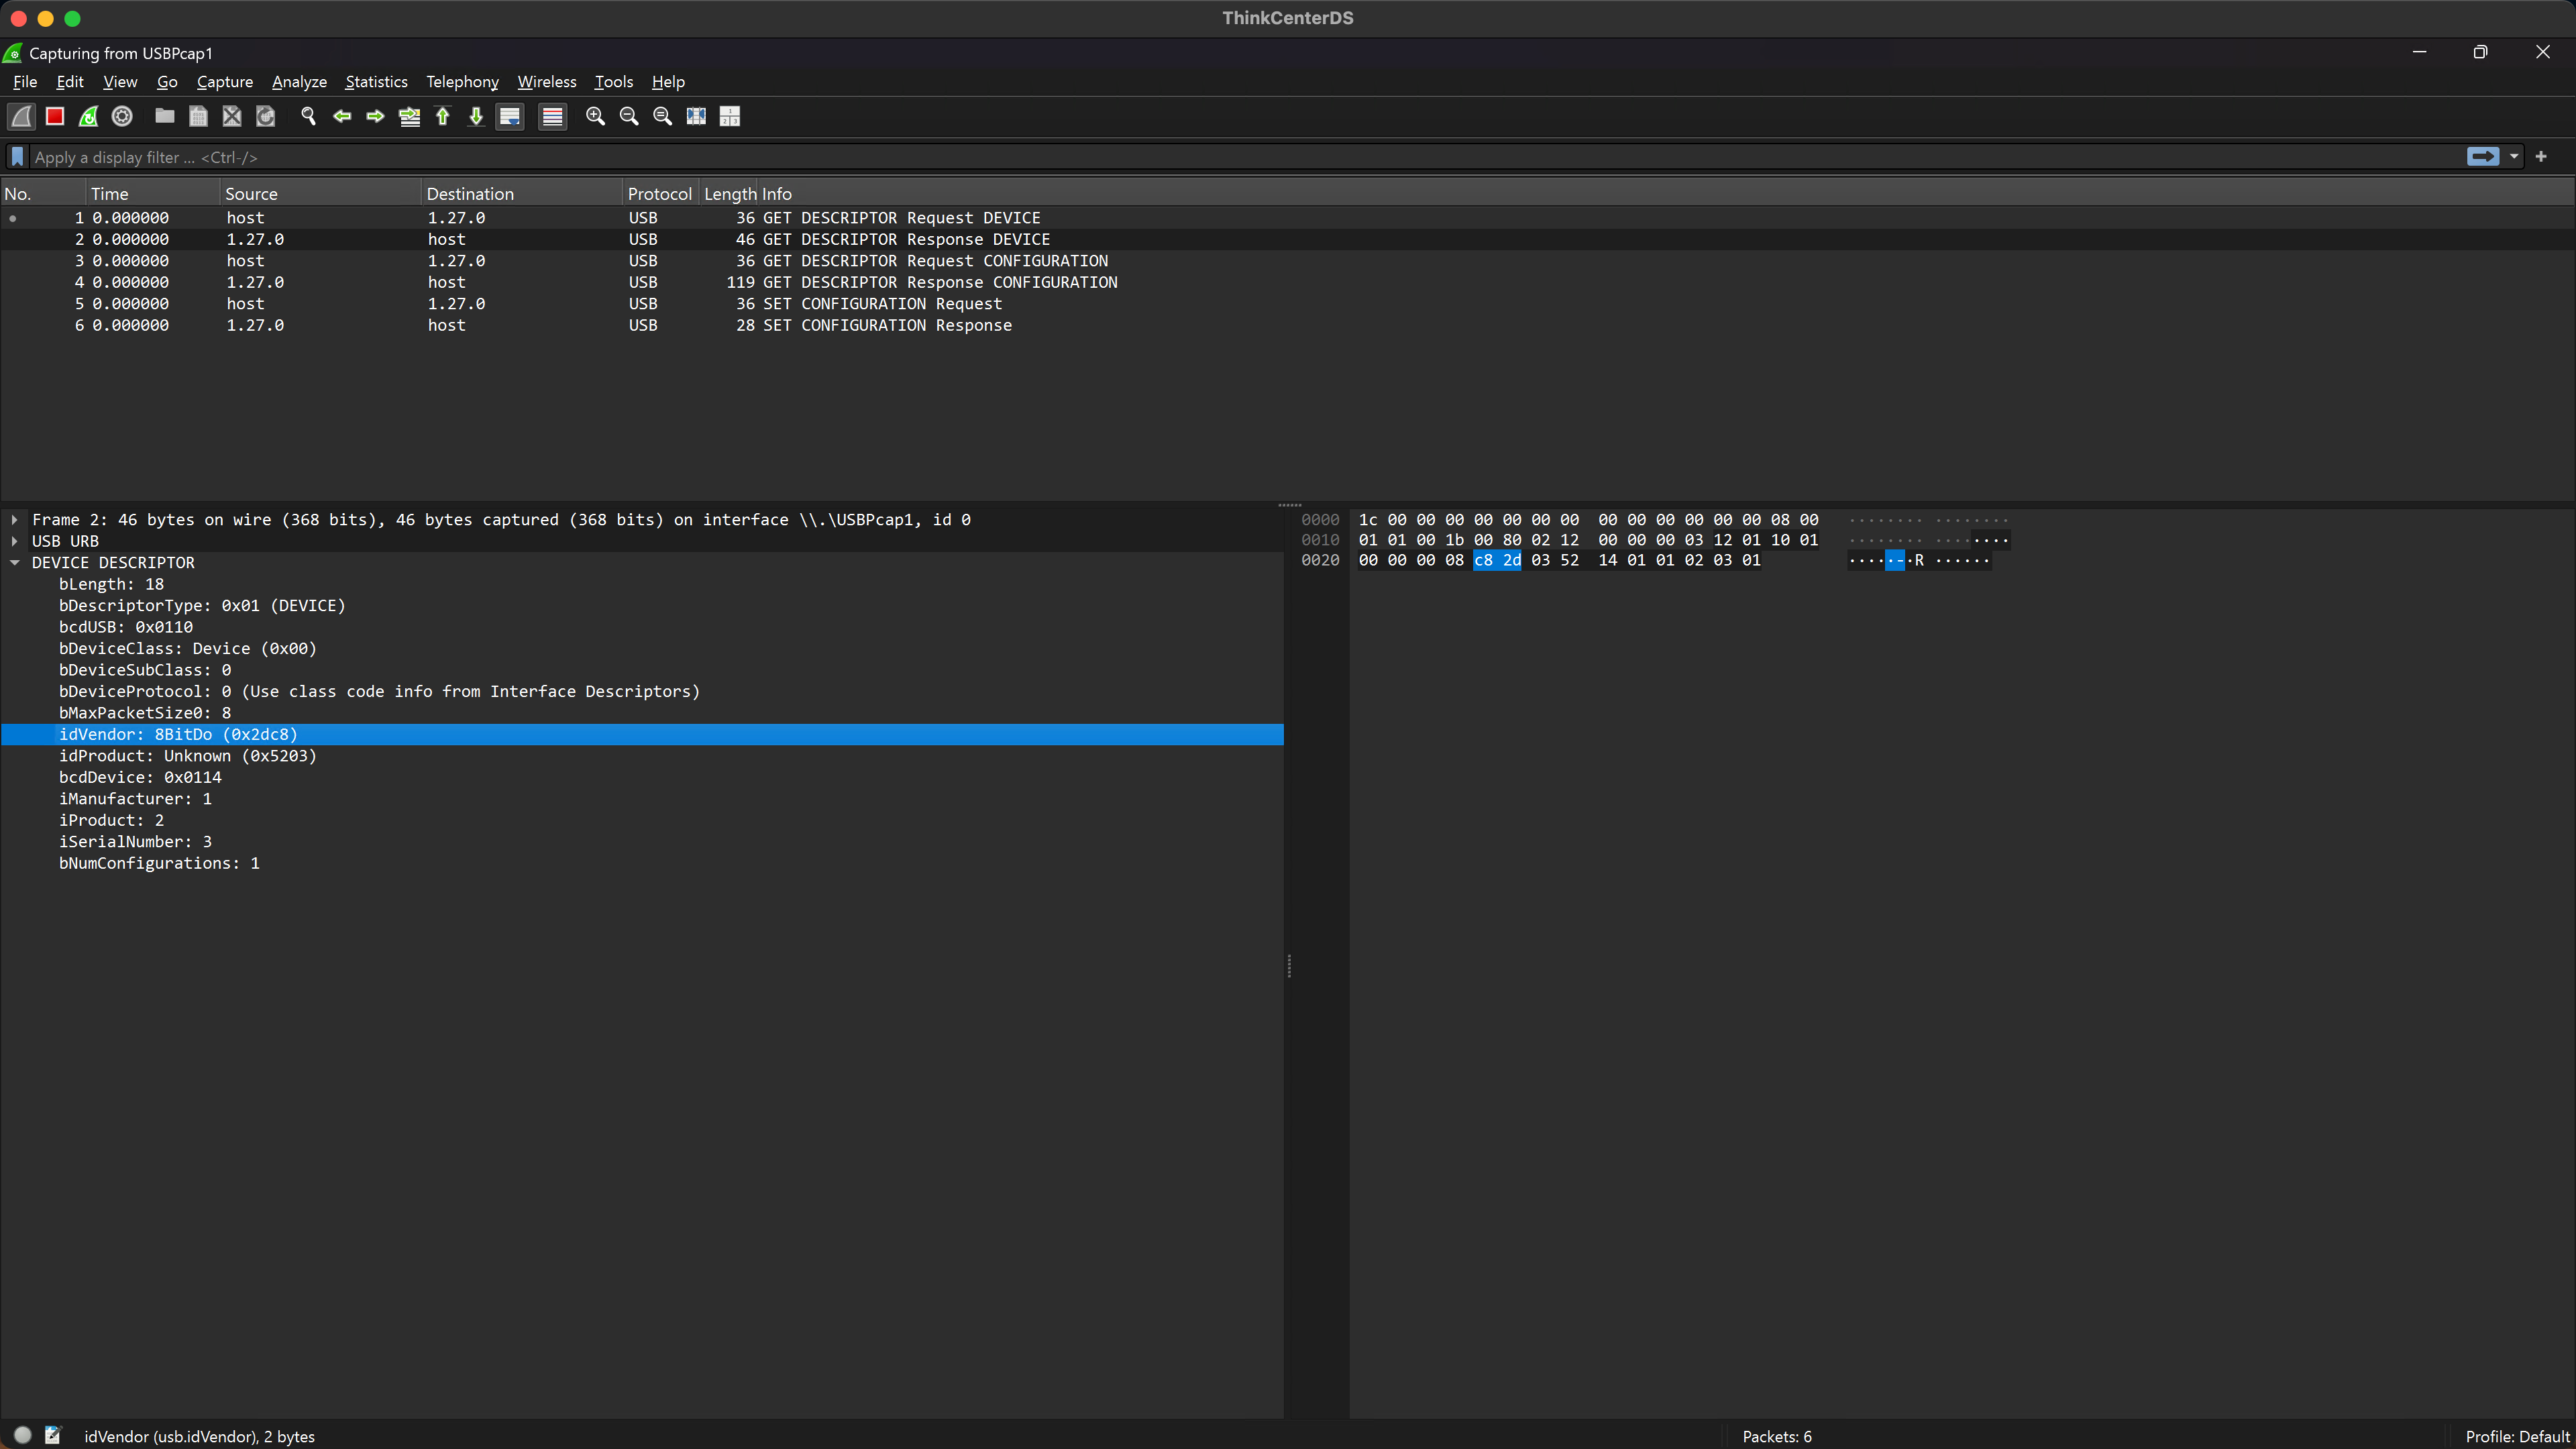Open capture file properties icon in status bar
Viewport: 2576px width, 1449px height.
click(x=53, y=1435)
